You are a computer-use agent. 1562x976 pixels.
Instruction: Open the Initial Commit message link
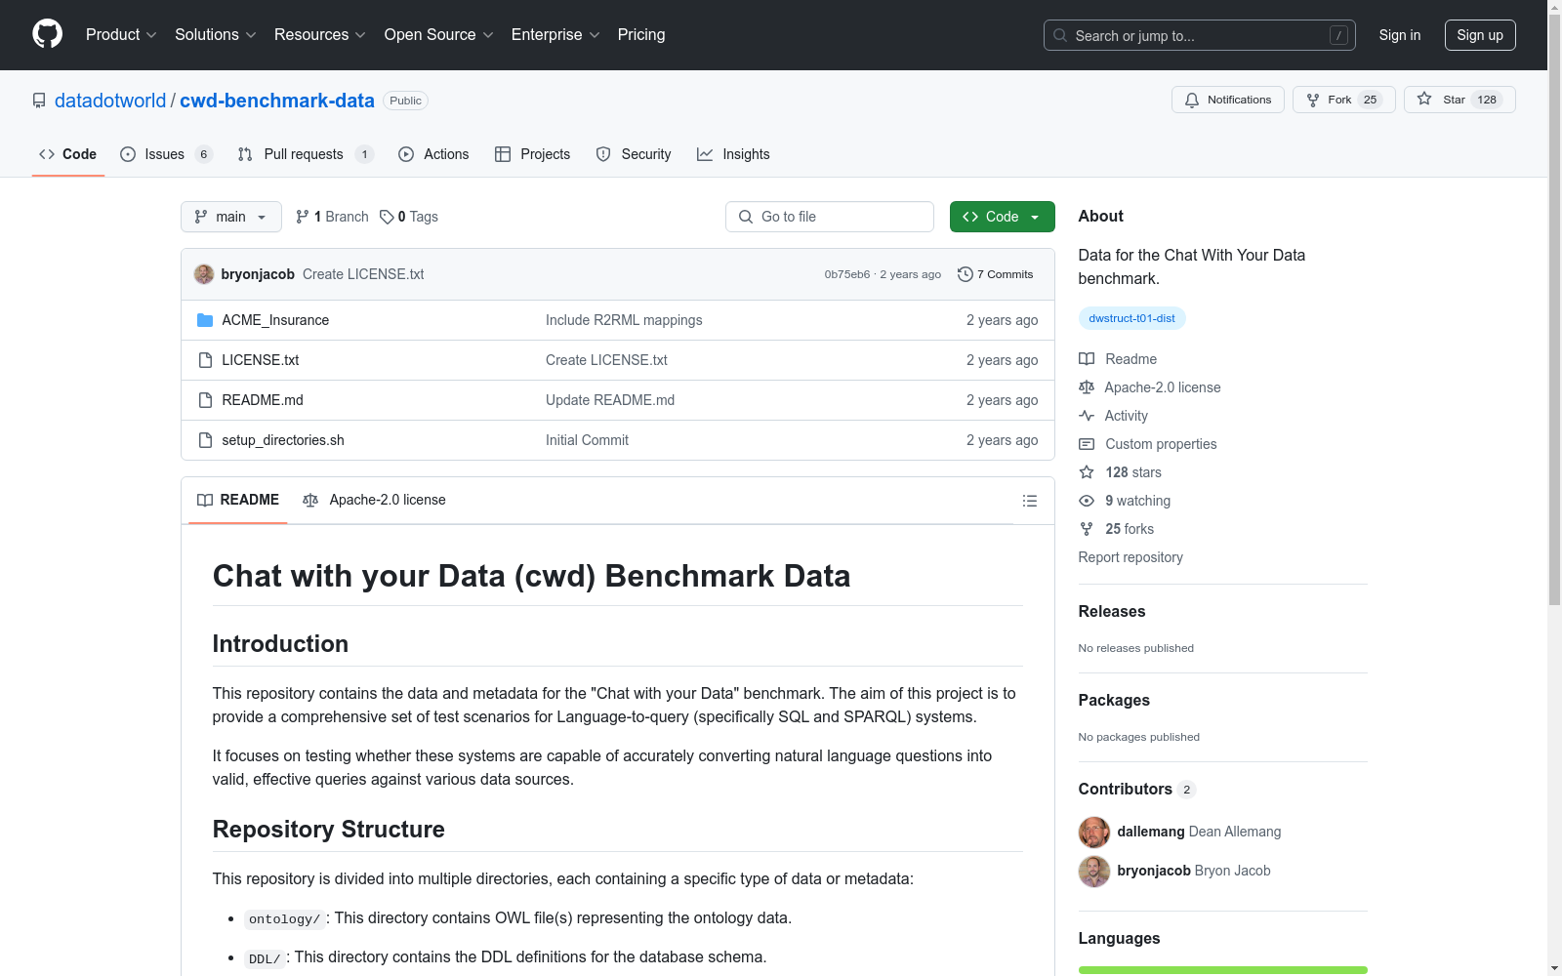pyautogui.click(x=587, y=440)
